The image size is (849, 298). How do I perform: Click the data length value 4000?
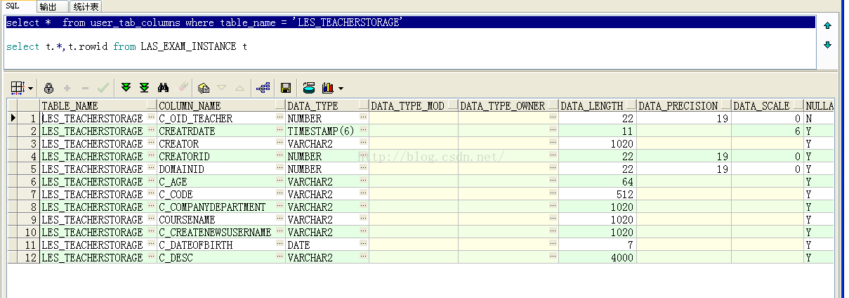coord(598,257)
